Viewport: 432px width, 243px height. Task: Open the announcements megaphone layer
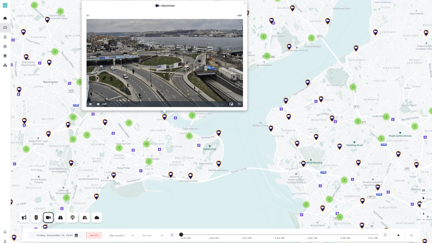pyautogui.click(x=24, y=217)
